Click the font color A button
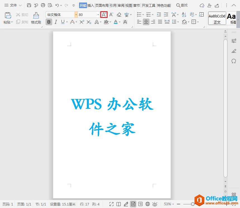240x208 pixels. pyautogui.click(x=116, y=22)
